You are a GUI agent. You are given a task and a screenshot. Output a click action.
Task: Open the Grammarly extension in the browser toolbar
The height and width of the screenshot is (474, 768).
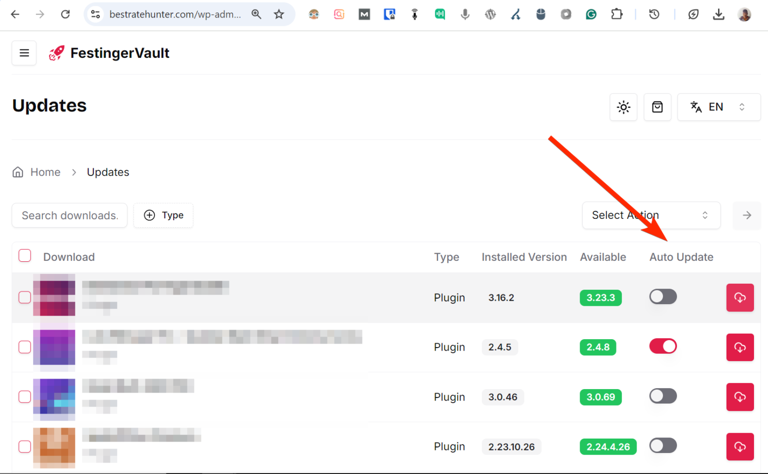coord(591,14)
